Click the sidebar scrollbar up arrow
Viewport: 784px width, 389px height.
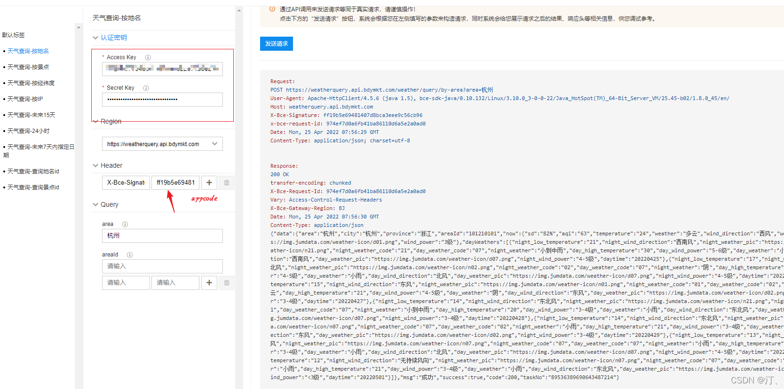(79, 27)
